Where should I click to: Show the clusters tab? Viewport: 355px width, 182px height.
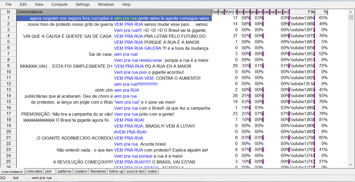click(x=81, y=171)
